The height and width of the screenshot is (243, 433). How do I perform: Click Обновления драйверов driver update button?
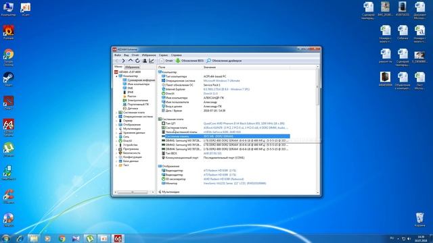(x=224, y=61)
